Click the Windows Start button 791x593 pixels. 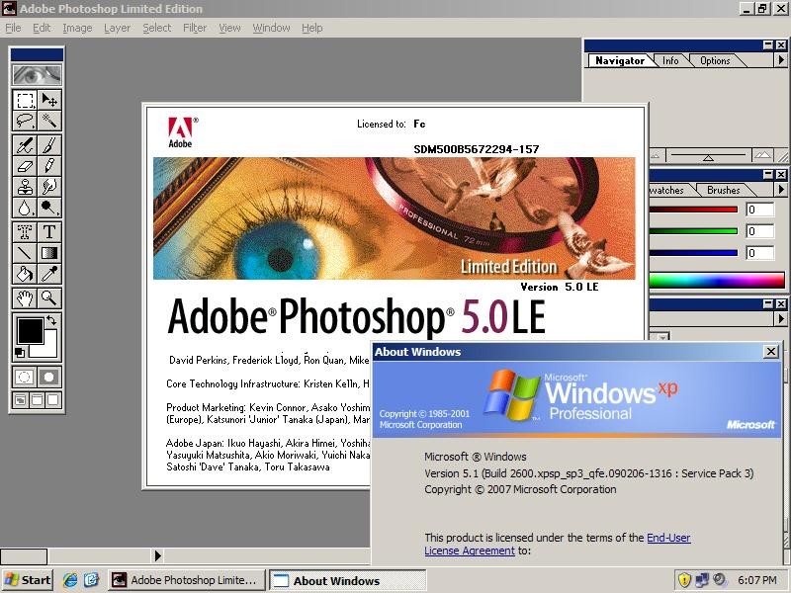tap(28, 580)
